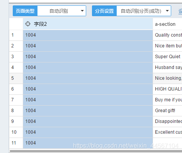The height and width of the screenshot is (153, 182).
Task: Click the 'Great gift!' cell
Action: click(x=167, y=111)
